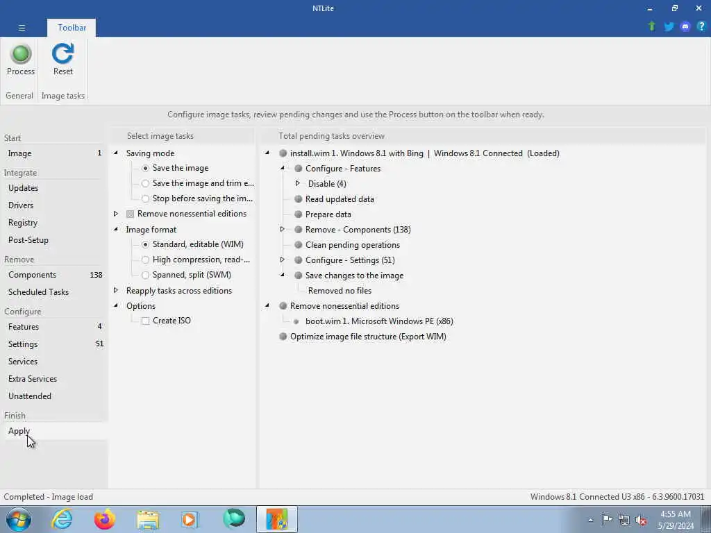Select Save the image and trim editions option
The height and width of the screenshot is (533, 711).
click(145, 183)
